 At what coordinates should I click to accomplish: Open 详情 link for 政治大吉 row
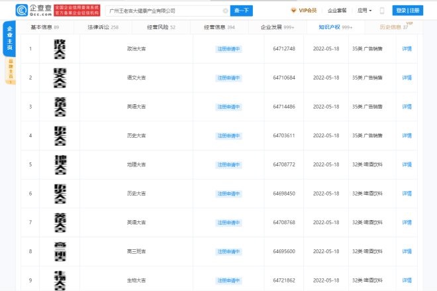407,49
